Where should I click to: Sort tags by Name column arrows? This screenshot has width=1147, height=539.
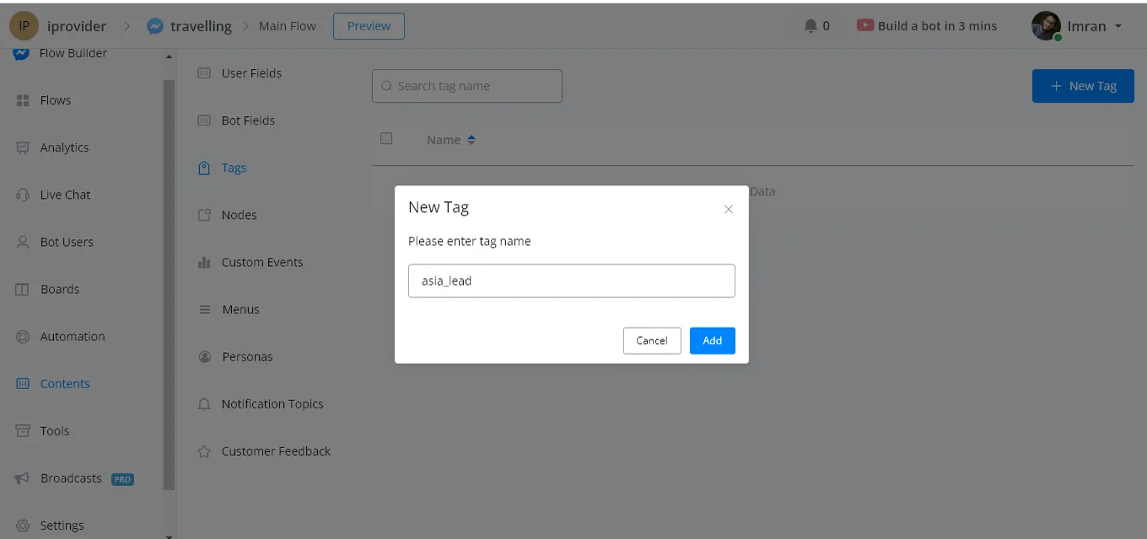(x=471, y=140)
